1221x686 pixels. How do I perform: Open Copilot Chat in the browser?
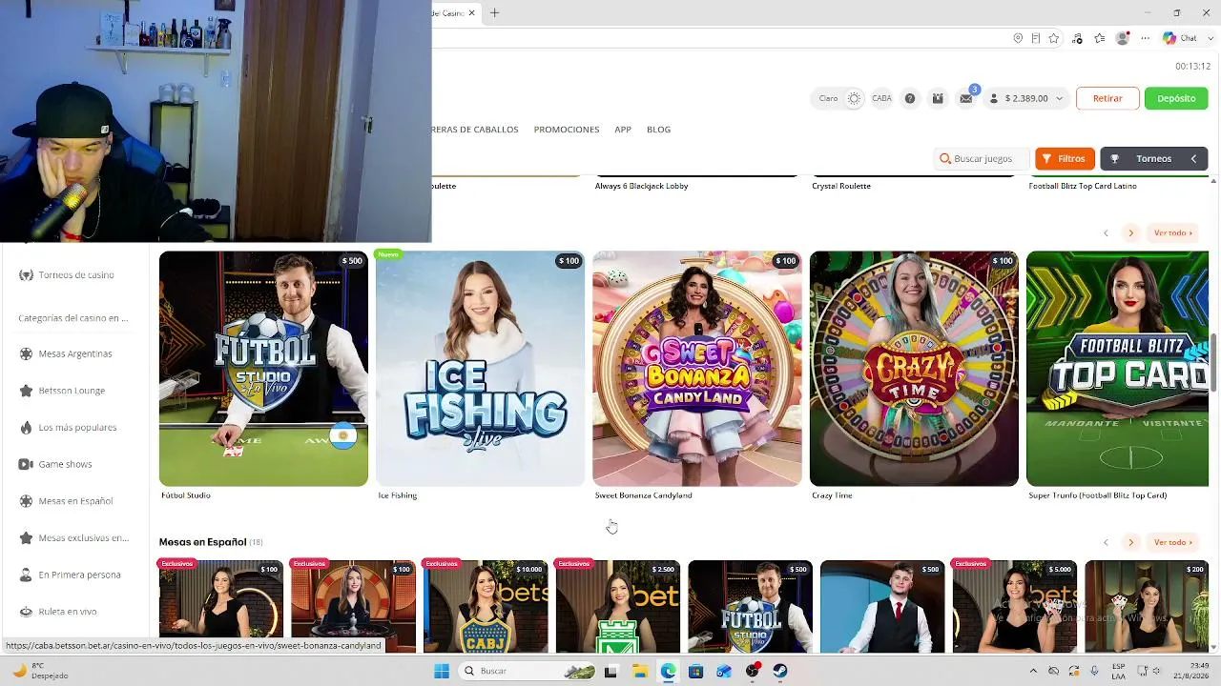click(1179, 38)
